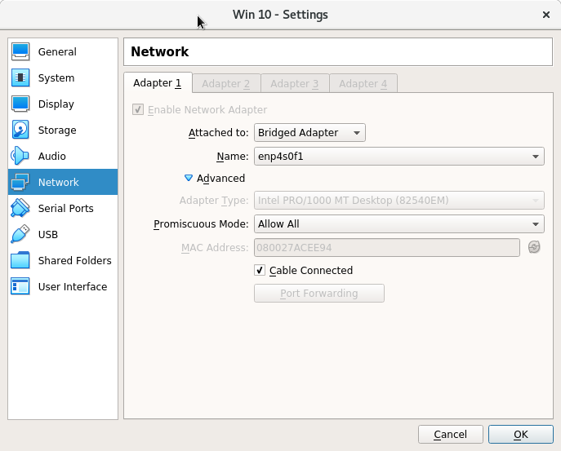Select the System chip icon
This screenshot has height=451, width=561.
[x=20, y=78]
